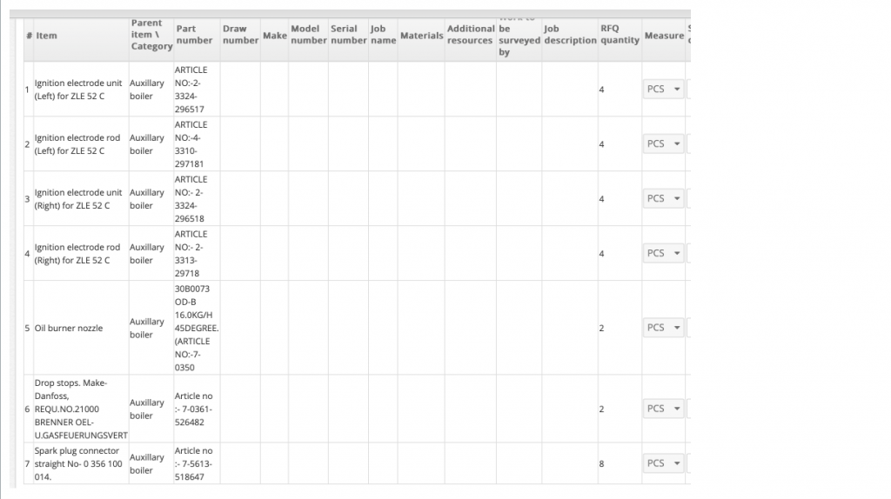Screen dimensions: 891x499
Task: Click the Serial number column header
Action: [x=348, y=35]
